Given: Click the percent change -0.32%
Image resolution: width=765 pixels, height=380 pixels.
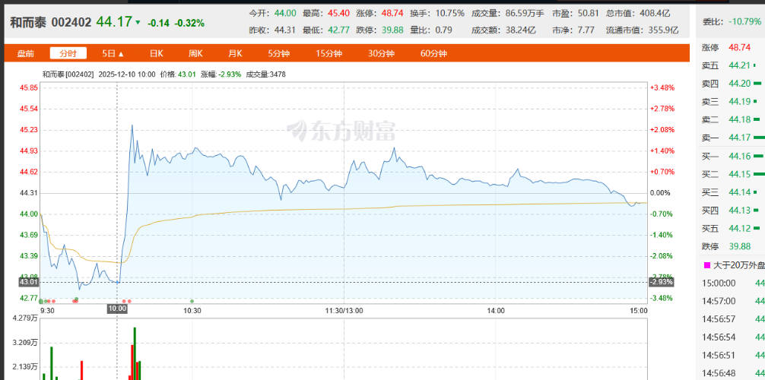Looking at the screenshot, I should pos(190,23).
